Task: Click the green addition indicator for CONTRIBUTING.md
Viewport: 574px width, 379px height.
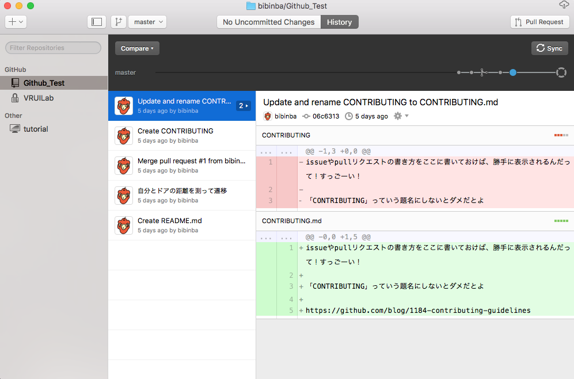Action: (x=561, y=221)
